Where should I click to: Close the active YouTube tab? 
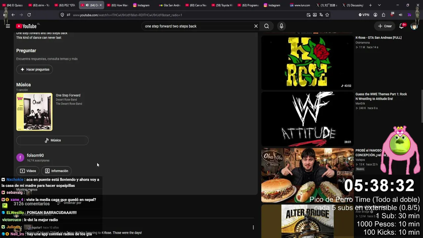coord(101,5)
